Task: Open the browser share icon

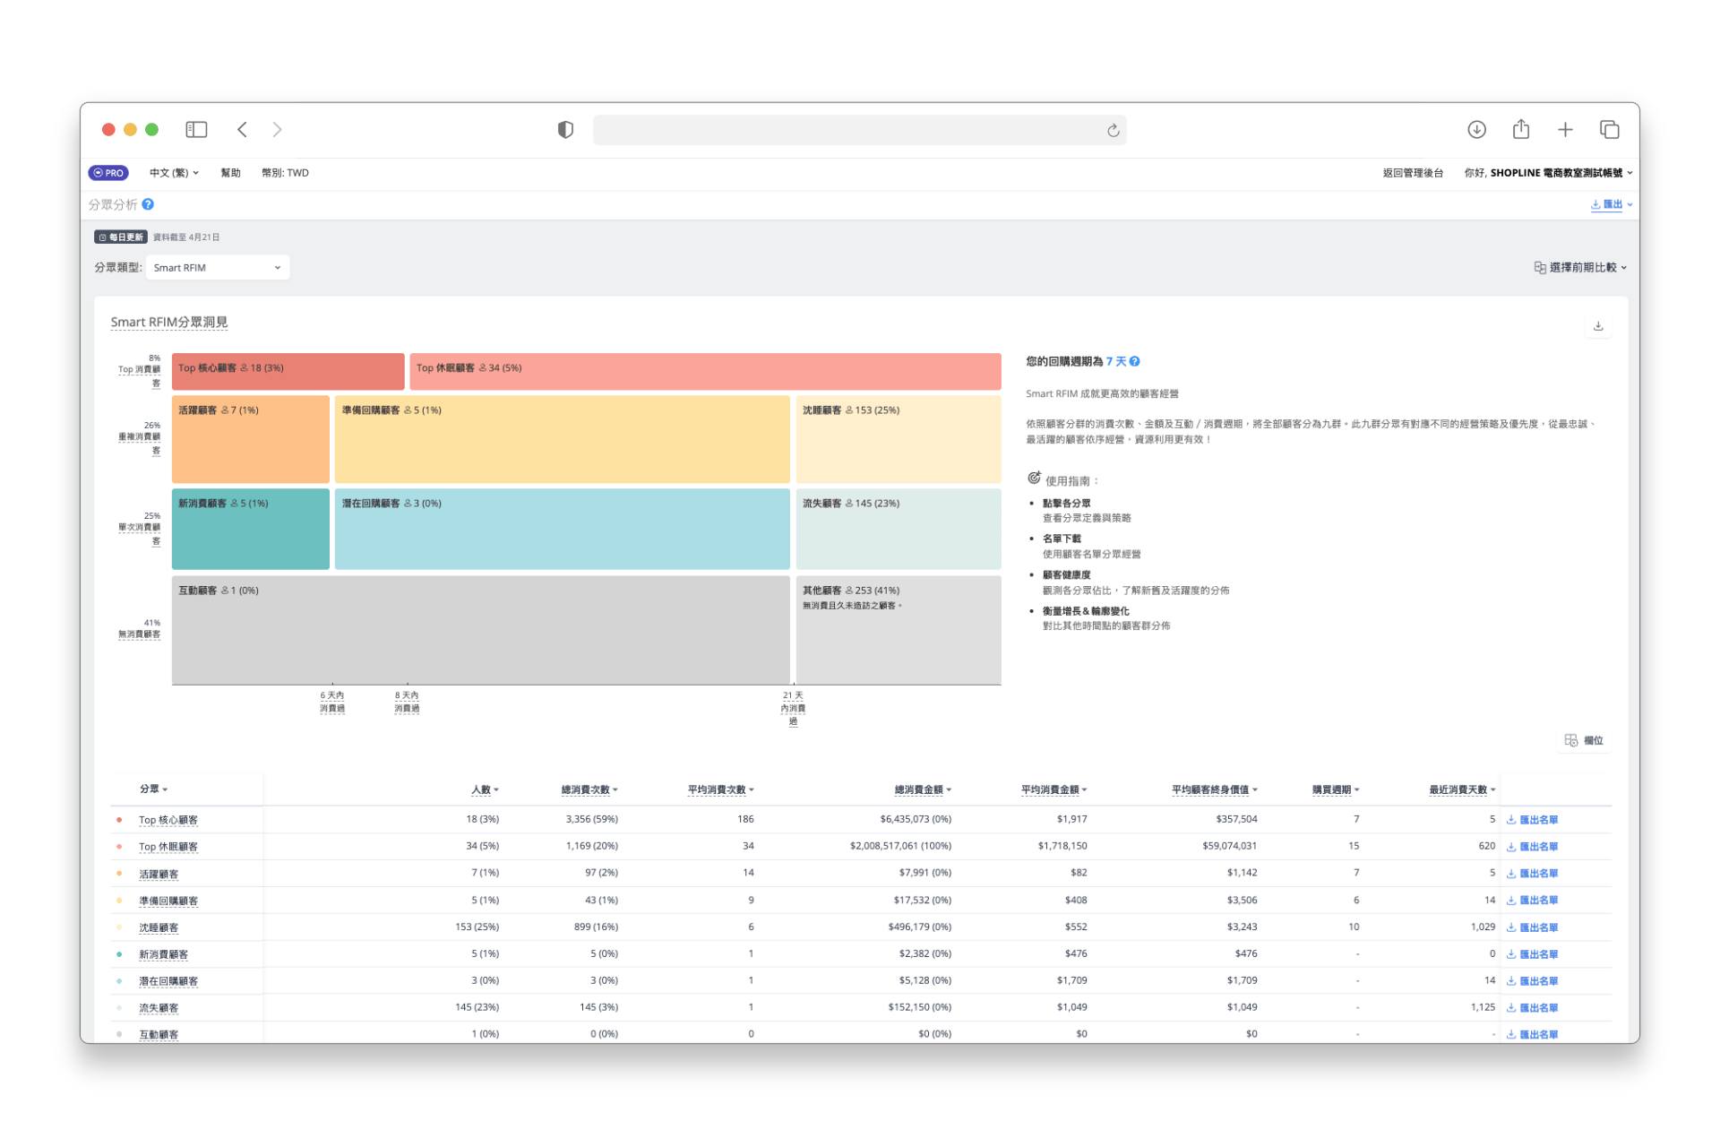Action: 1521,130
